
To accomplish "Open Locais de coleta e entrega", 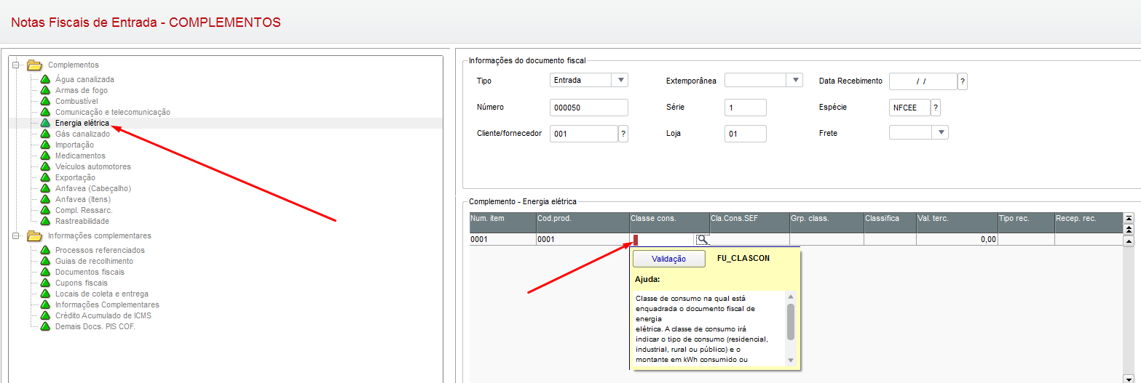I will coord(101,294).
